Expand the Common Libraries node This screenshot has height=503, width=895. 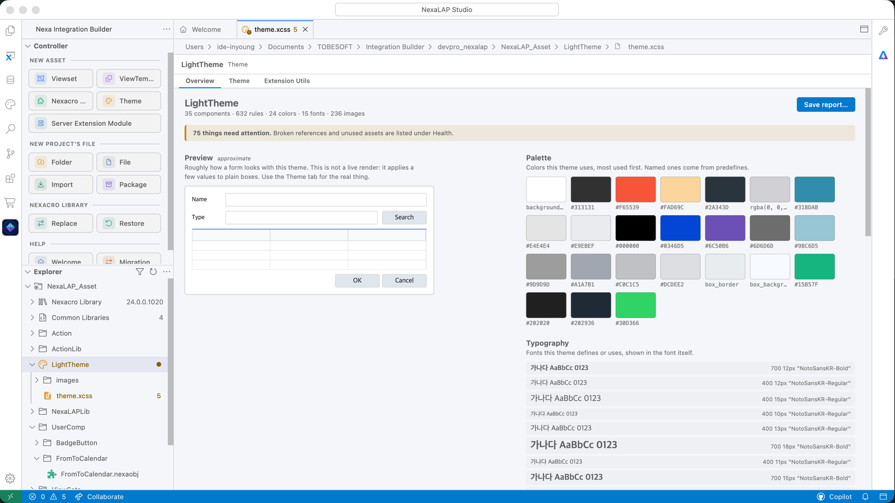tap(32, 317)
